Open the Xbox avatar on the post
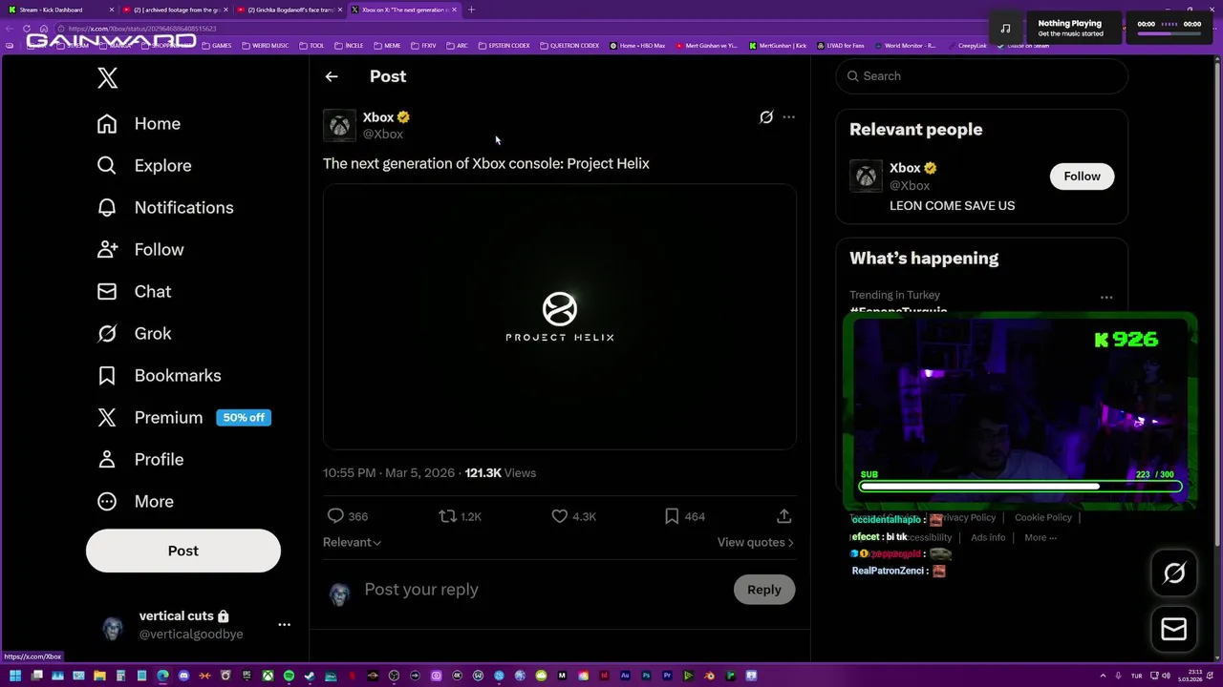 (339, 125)
